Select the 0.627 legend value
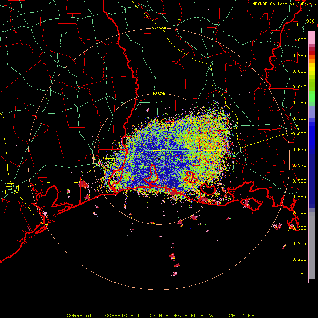The image size is (318, 318). [x=299, y=150]
